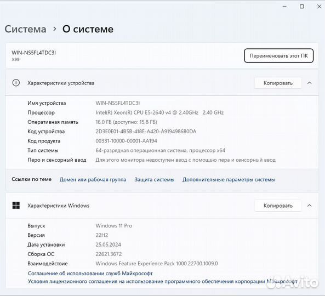Select the 64-разрядная операционная система value
The height and width of the screenshot is (296, 325).
[160, 151]
